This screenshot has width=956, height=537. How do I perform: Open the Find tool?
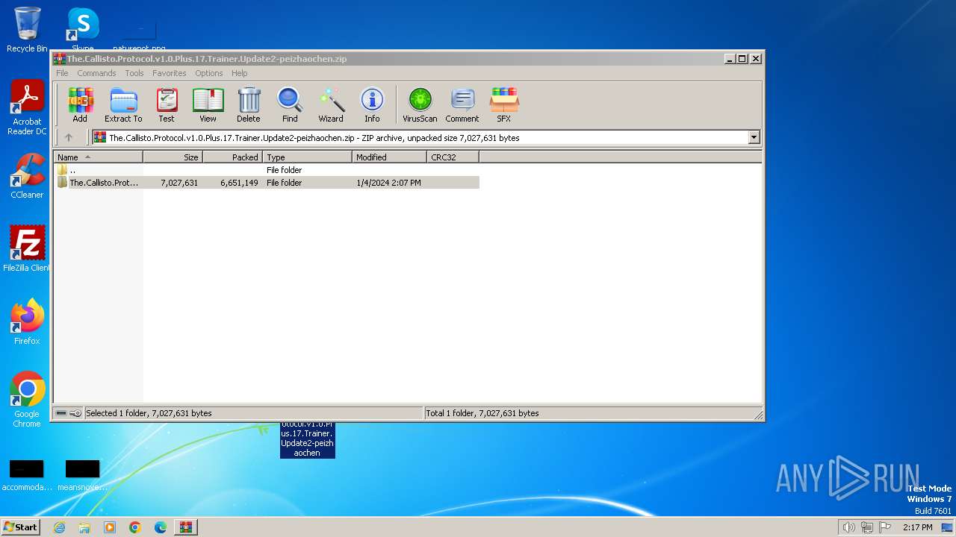click(x=290, y=104)
